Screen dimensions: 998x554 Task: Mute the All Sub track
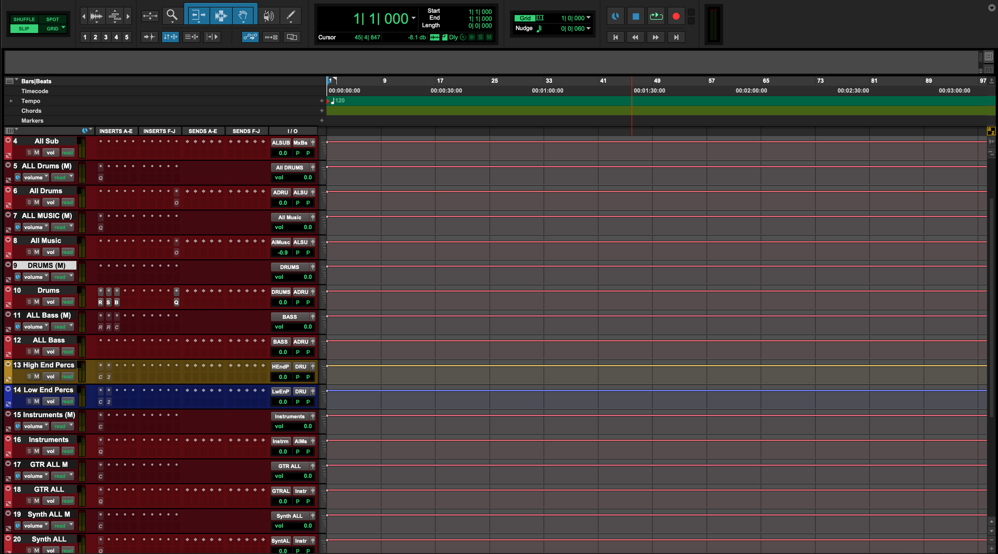37,153
